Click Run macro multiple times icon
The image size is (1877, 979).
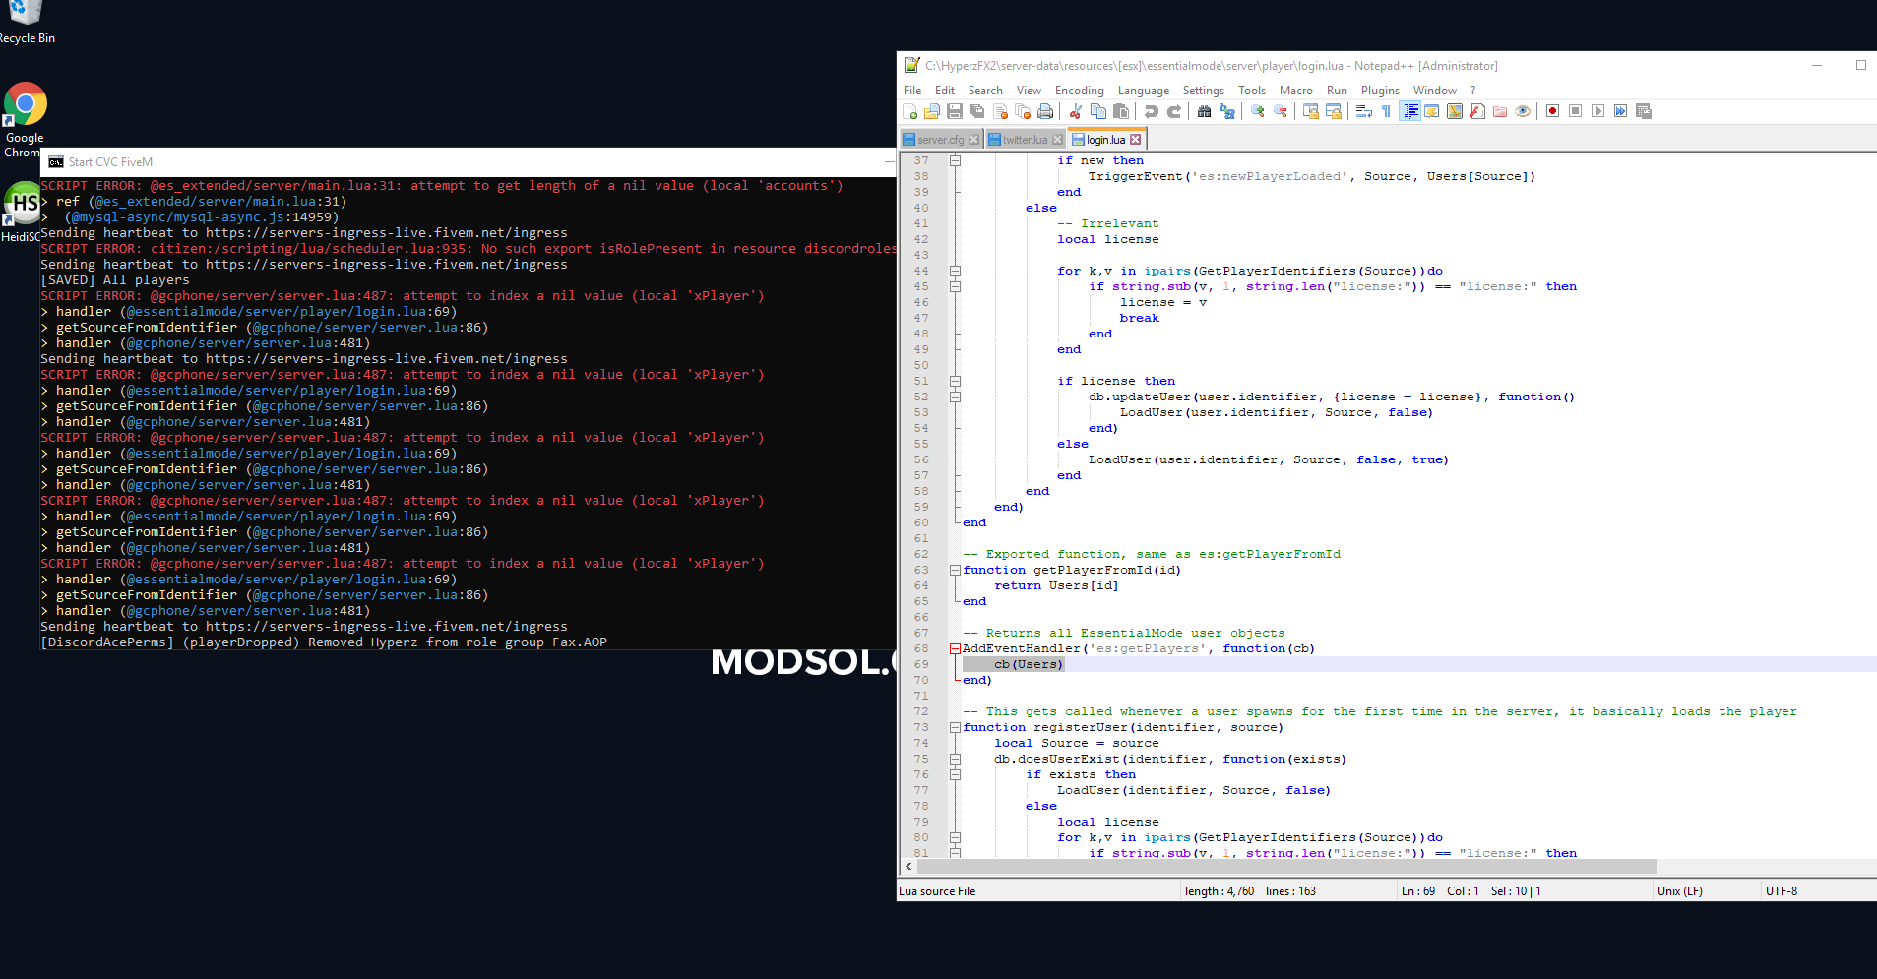[x=1620, y=111]
